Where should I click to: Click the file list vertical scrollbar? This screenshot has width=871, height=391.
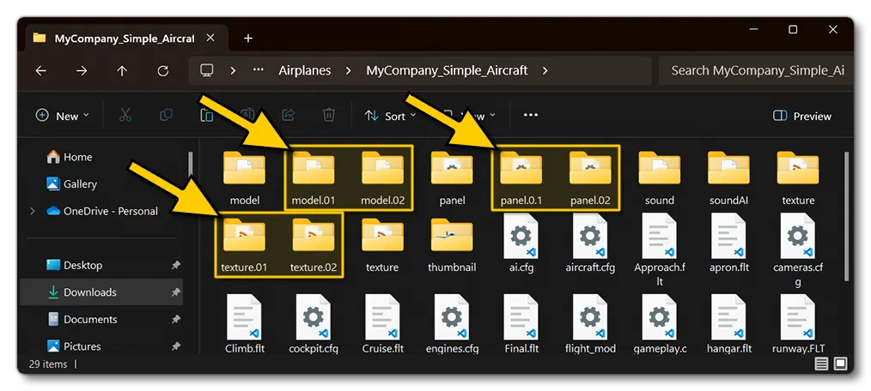click(x=846, y=216)
